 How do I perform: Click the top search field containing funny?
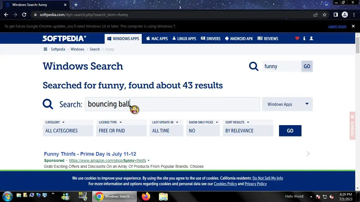coord(282,66)
